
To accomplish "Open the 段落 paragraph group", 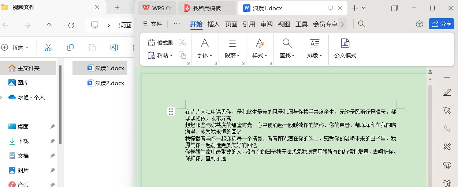I will [x=232, y=49].
